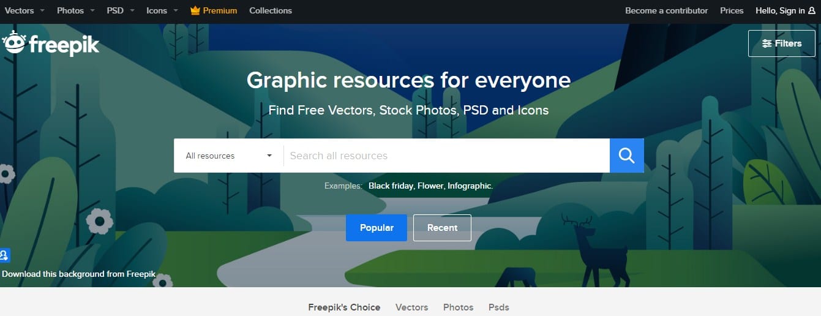Switch to the Vectors tab below banner
Image resolution: width=821 pixels, height=316 pixels.
(411, 307)
